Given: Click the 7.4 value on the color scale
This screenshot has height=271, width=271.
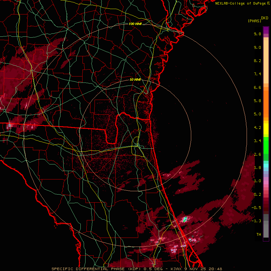Looking at the screenshot, I should click(257, 74).
